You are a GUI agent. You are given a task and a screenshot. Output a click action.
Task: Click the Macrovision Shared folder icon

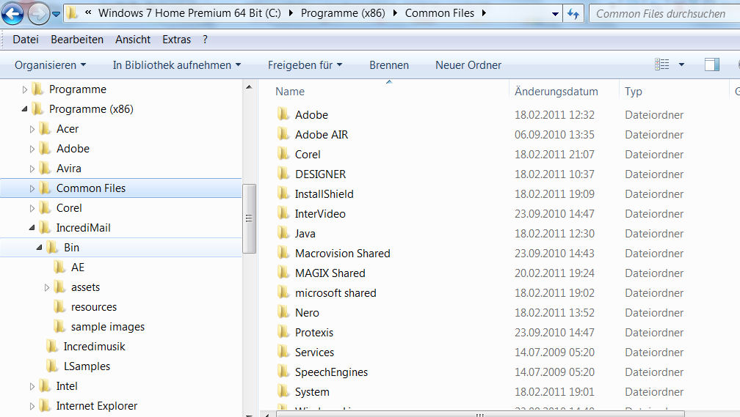point(283,253)
